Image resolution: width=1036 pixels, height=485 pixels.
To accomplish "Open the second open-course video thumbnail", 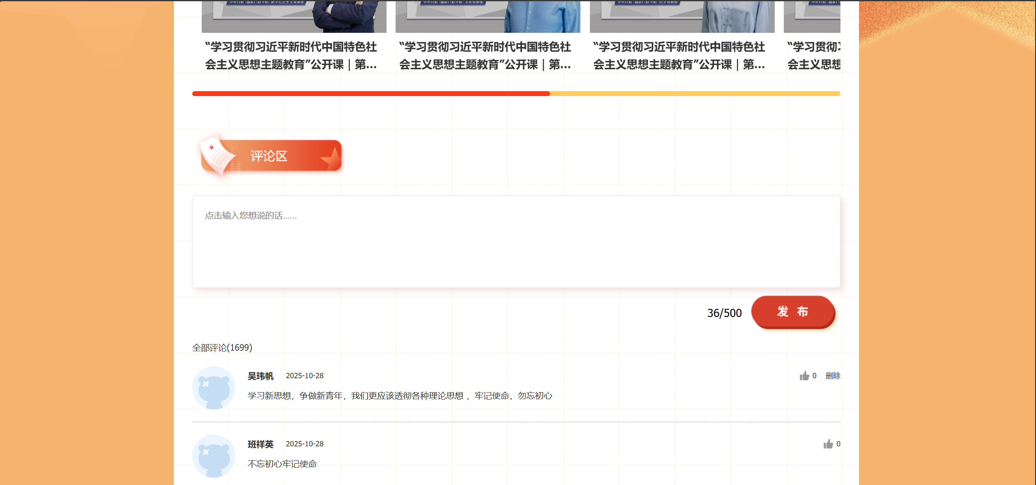I will tap(488, 16).
